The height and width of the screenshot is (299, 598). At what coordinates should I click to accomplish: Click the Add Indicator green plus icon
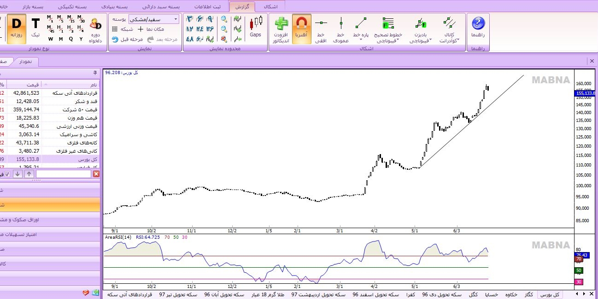coord(281,24)
